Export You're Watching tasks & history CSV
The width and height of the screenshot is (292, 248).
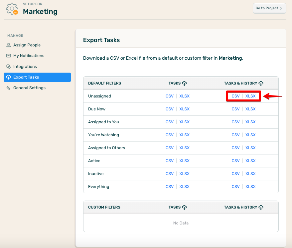tap(235, 135)
